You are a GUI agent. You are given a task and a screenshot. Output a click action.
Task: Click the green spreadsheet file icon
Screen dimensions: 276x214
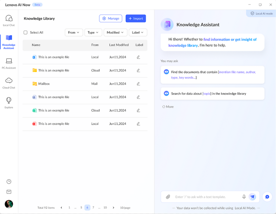[x=35, y=110]
